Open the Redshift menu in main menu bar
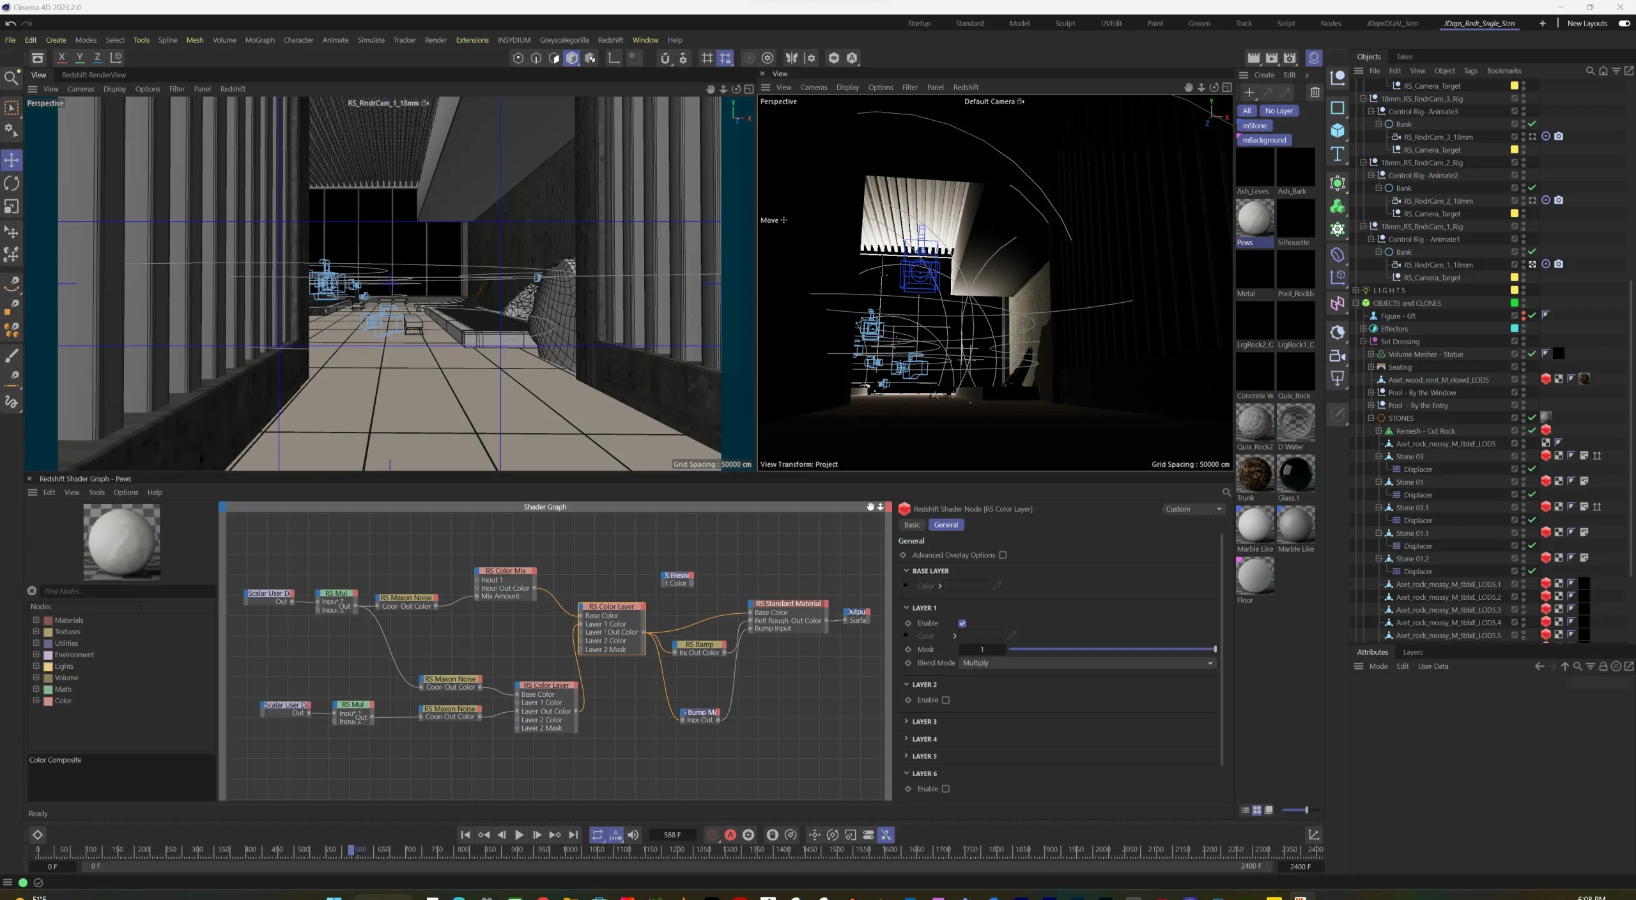The height and width of the screenshot is (900, 1636). tap(610, 40)
